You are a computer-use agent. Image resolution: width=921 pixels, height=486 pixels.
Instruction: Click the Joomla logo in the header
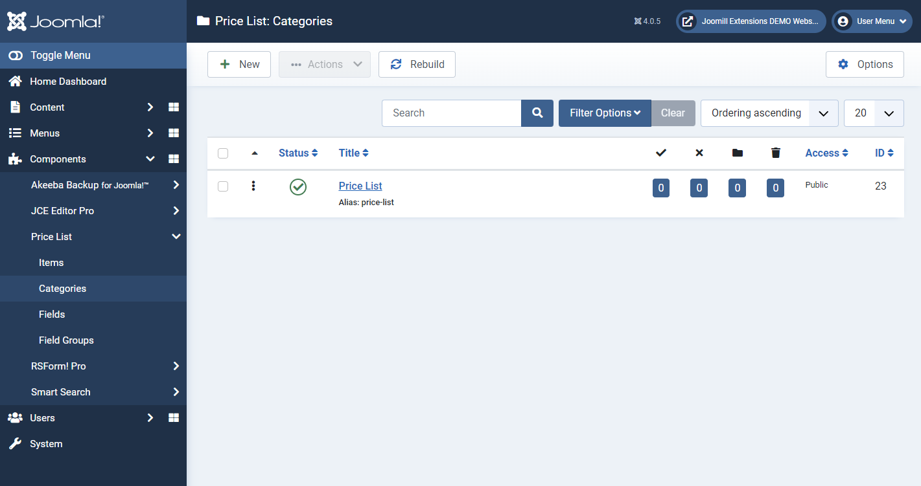(x=56, y=21)
